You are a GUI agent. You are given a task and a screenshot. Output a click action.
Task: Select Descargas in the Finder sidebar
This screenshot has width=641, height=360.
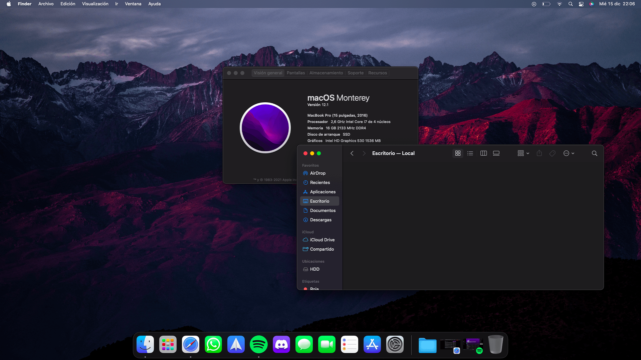pos(319,220)
